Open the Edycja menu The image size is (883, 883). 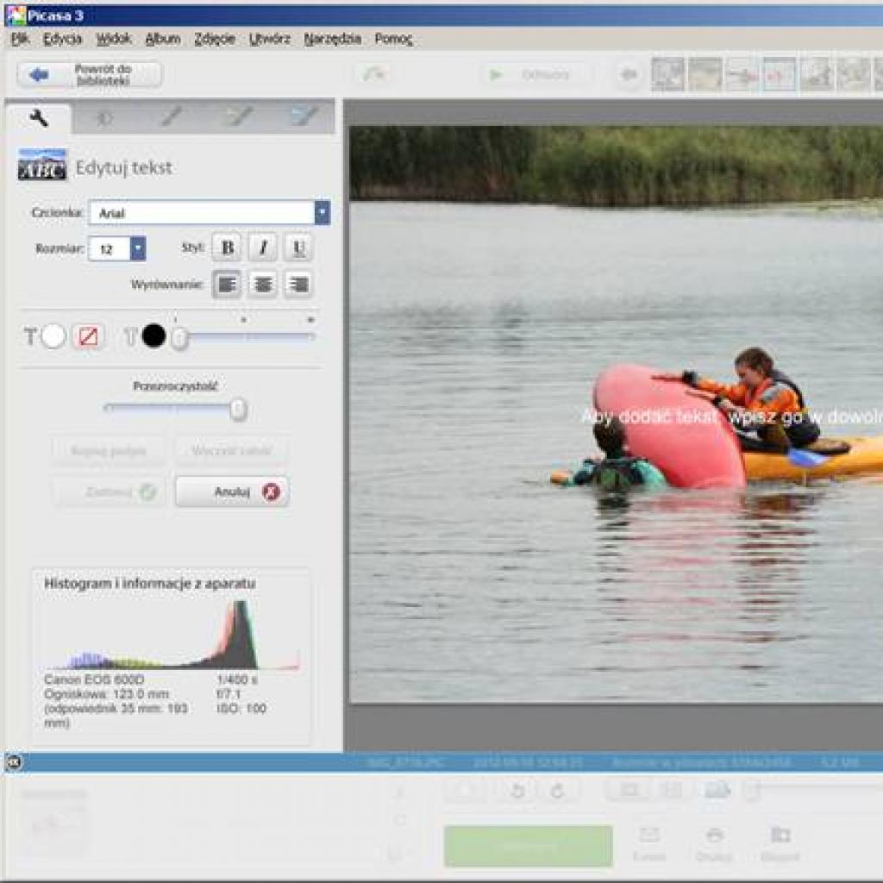[62, 39]
